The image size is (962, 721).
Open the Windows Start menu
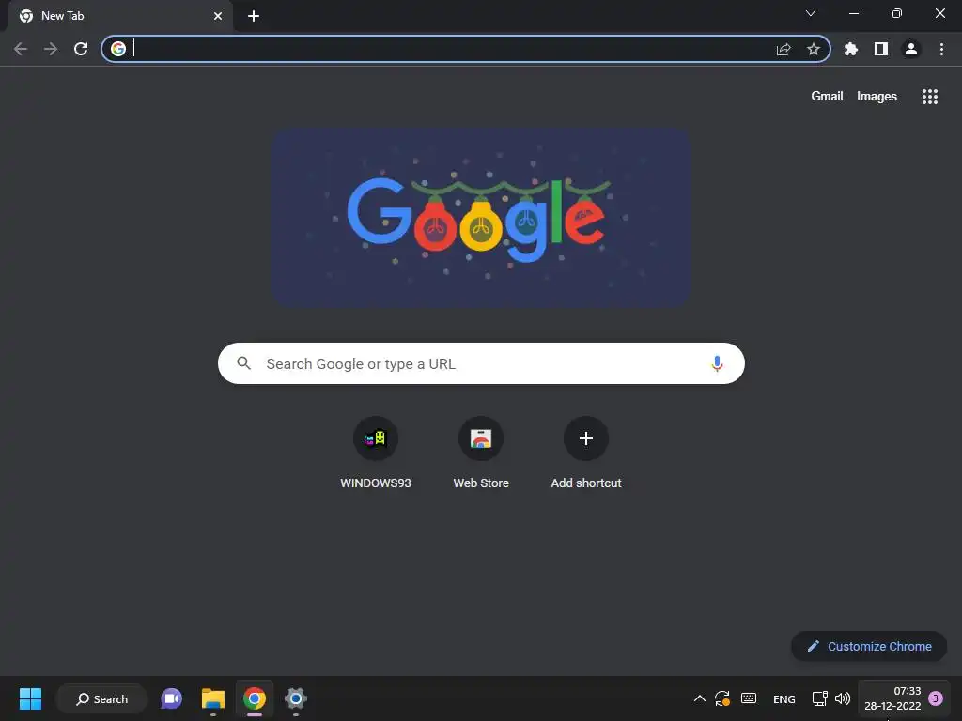tap(30, 698)
